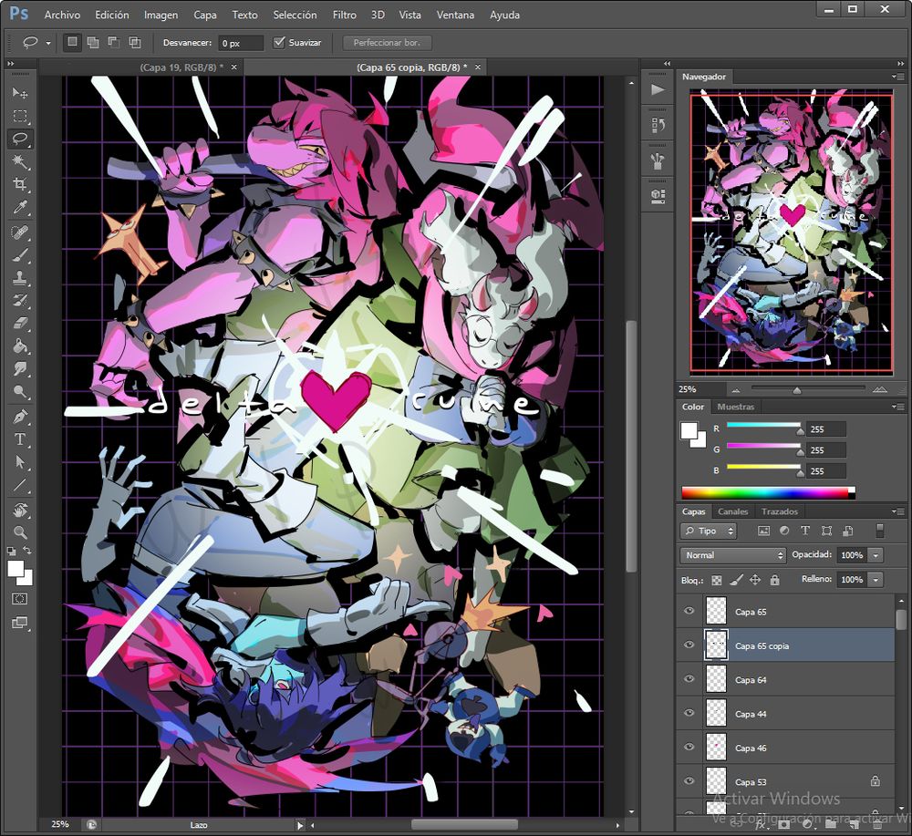Select the Magic Wand tool
912x836 pixels.
[20, 161]
